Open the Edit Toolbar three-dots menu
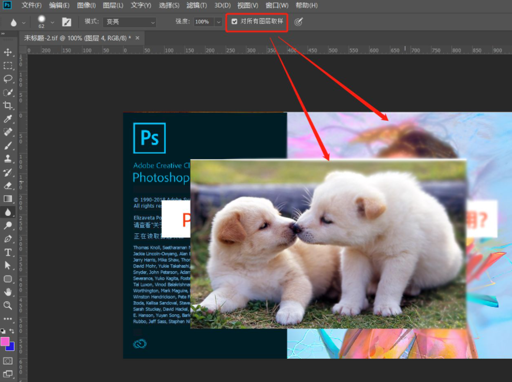 click(8, 319)
